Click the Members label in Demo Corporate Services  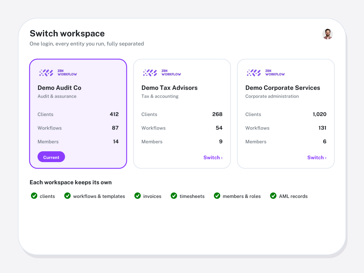click(x=256, y=142)
